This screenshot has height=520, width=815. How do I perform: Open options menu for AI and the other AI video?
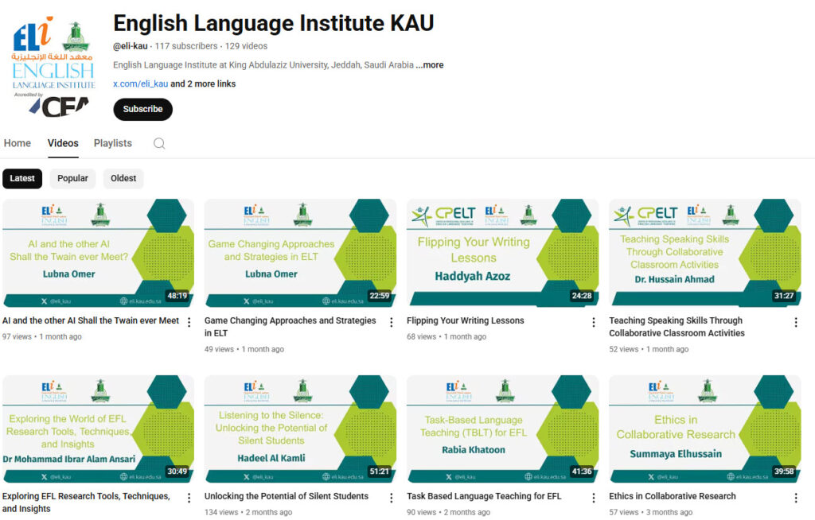point(189,322)
